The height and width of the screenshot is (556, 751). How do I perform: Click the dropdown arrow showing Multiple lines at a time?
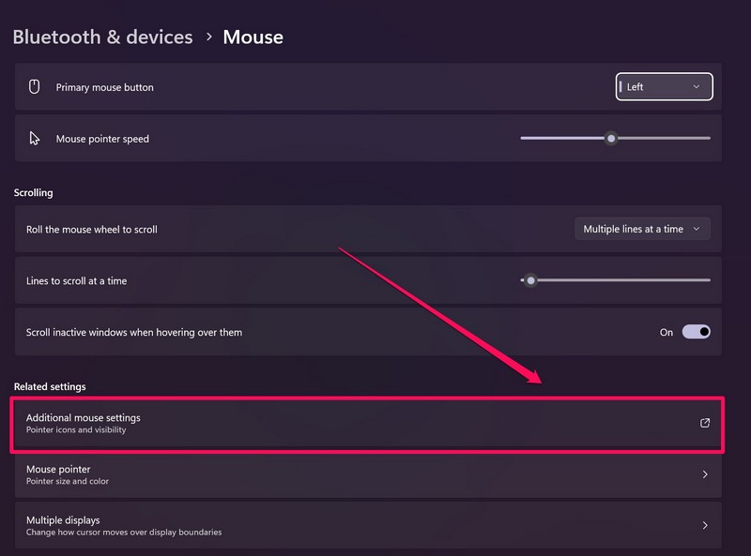pyautogui.click(x=697, y=229)
